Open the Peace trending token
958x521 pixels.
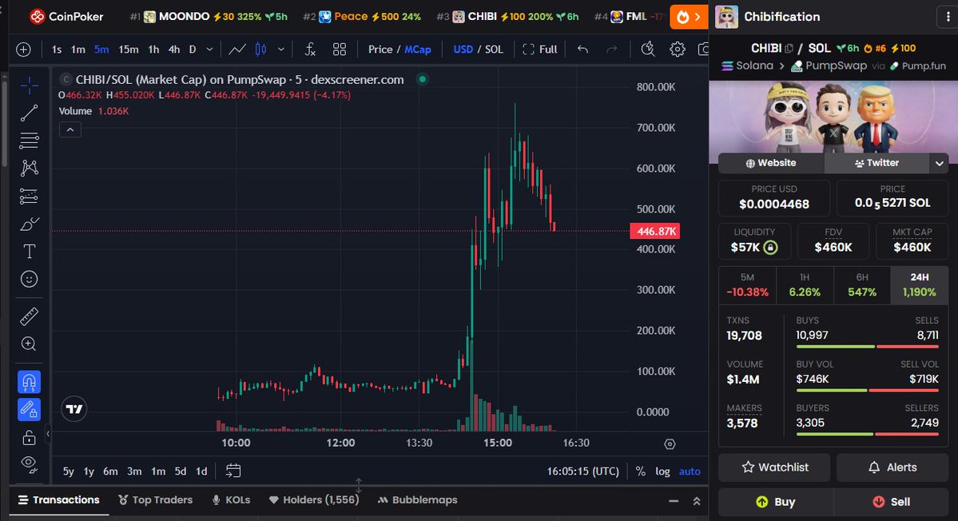pyautogui.click(x=362, y=17)
